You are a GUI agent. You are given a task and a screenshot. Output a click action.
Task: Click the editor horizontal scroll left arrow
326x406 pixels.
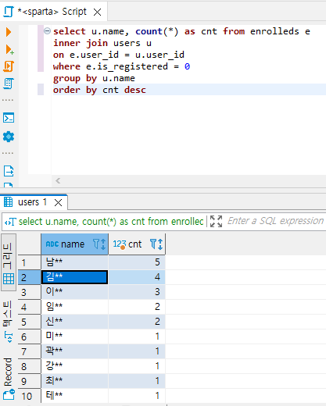point(58,180)
